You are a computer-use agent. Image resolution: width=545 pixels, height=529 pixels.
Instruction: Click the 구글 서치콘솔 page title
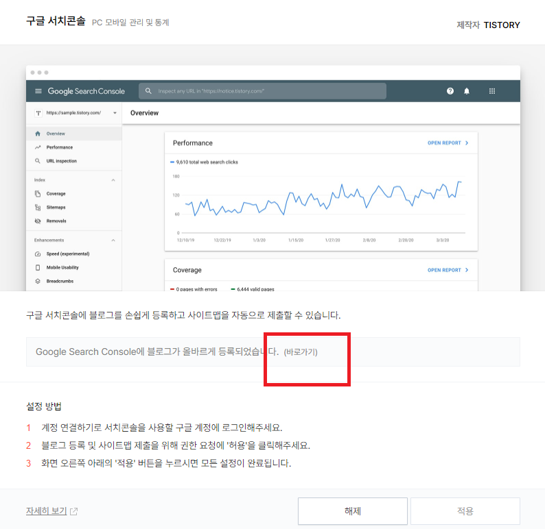point(56,21)
